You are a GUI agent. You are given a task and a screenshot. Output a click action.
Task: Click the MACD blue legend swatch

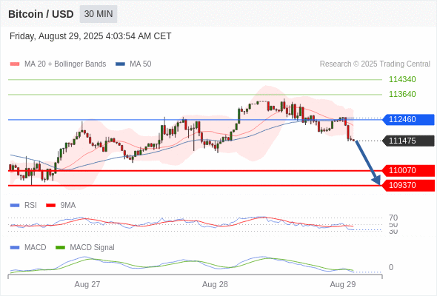pyautogui.click(x=15, y=247)
